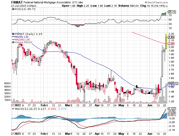
Task: Click the blue 0.076 histogram value in MACD legend
Action: 62,109
